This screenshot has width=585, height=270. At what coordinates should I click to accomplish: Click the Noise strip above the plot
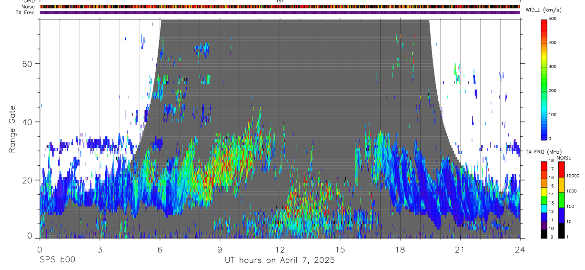click(x=280, y=7)
